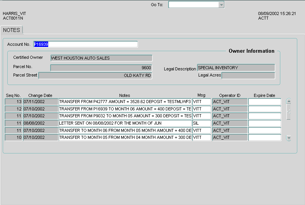
Task: Select the LETTER SENT ON 08/08/2002 note
Action: coord(125,123)
